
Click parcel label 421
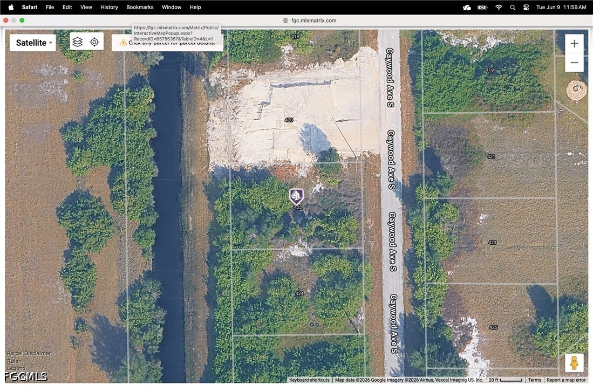point(491,156)
